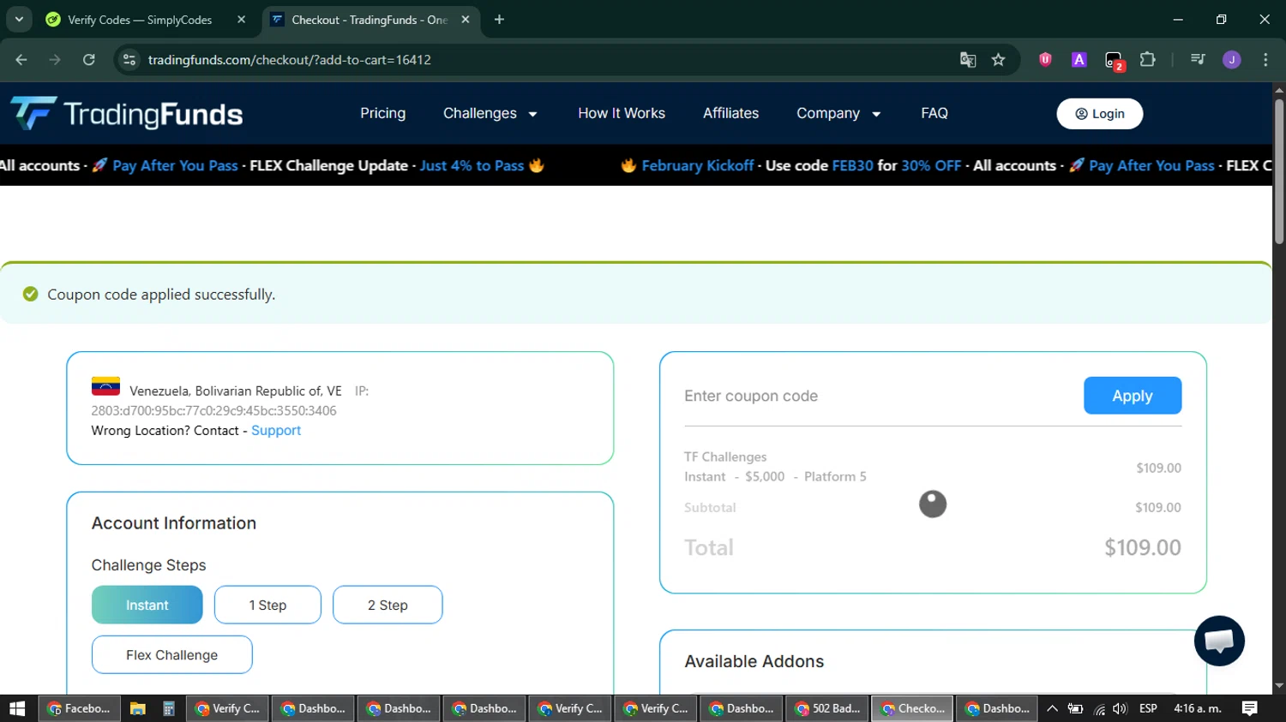
Task: Open the chat support bubble
Action: click(1219, 641)
